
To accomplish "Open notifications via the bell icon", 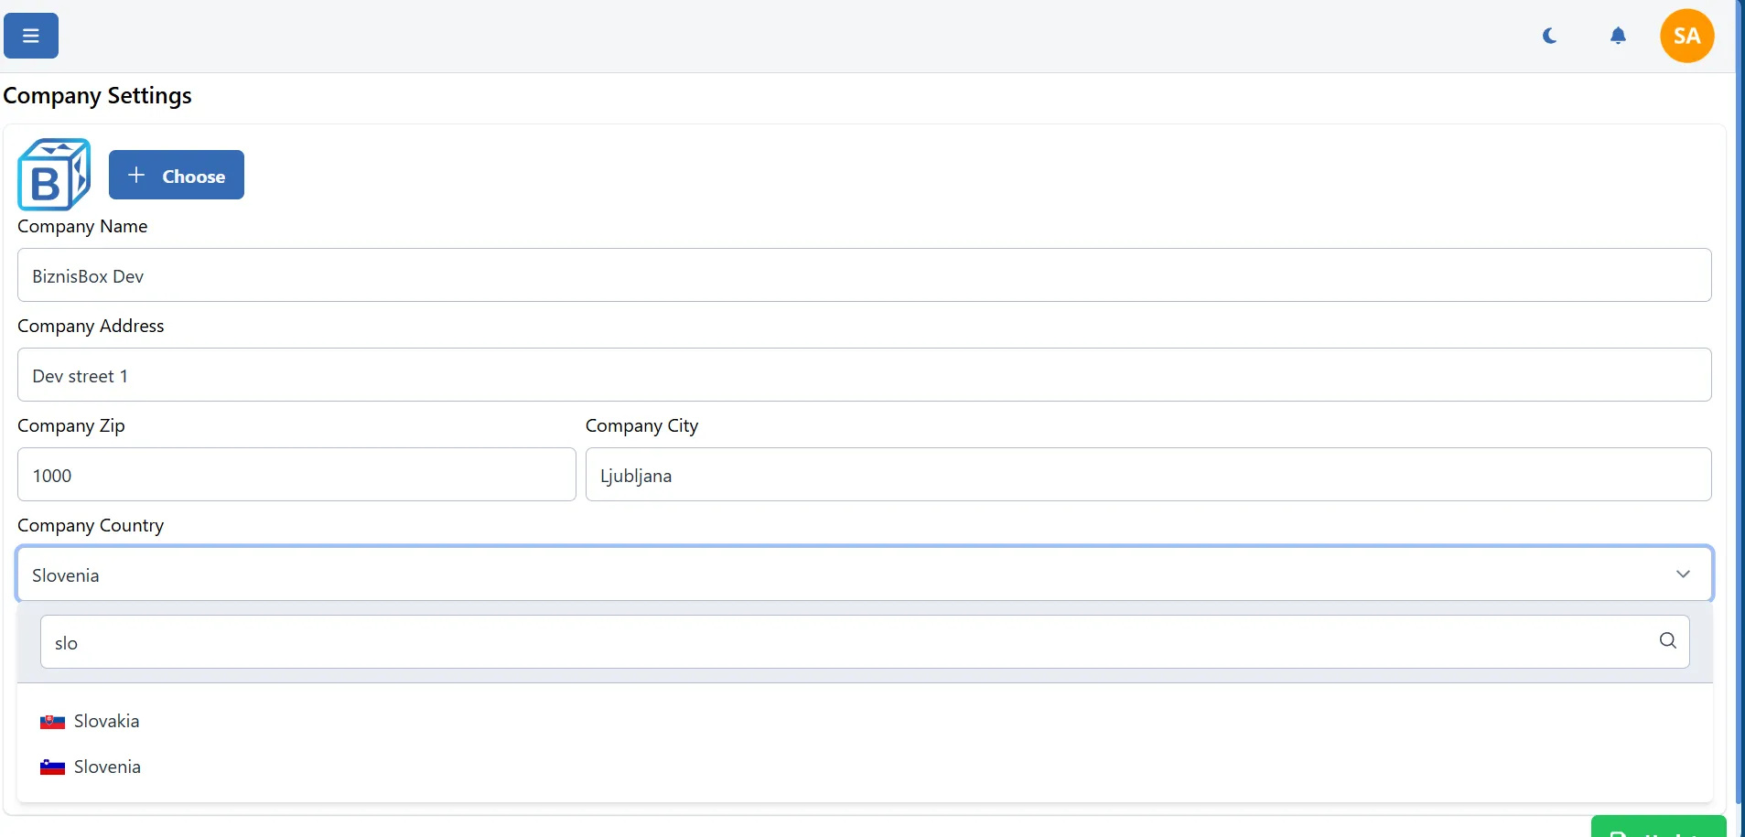I will [1619, 36].
